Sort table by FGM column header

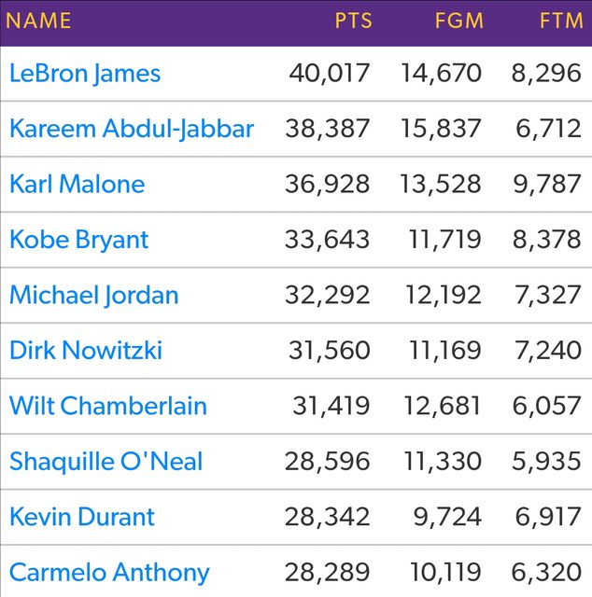[458, 21]
